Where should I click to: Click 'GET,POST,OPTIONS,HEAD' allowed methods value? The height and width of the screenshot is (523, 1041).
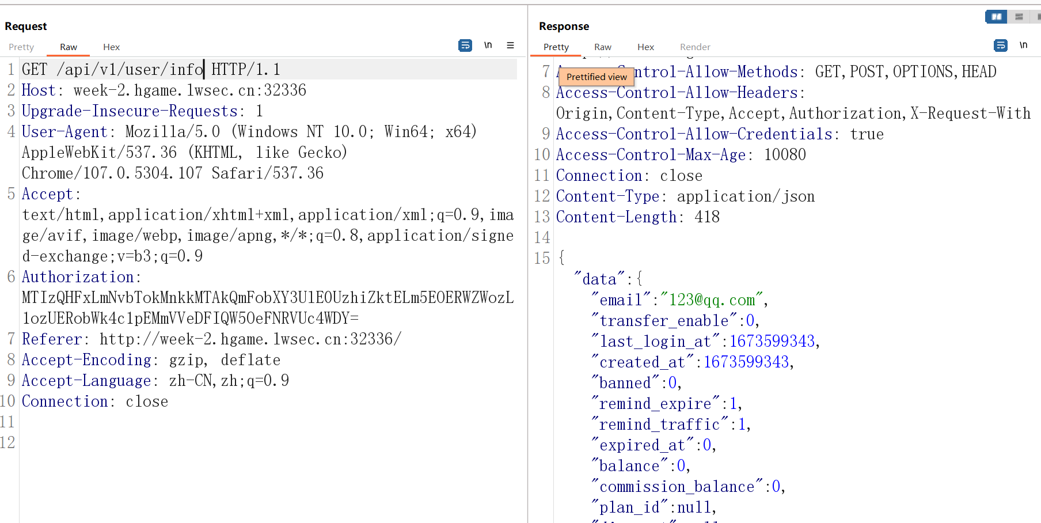click(906, 72)
